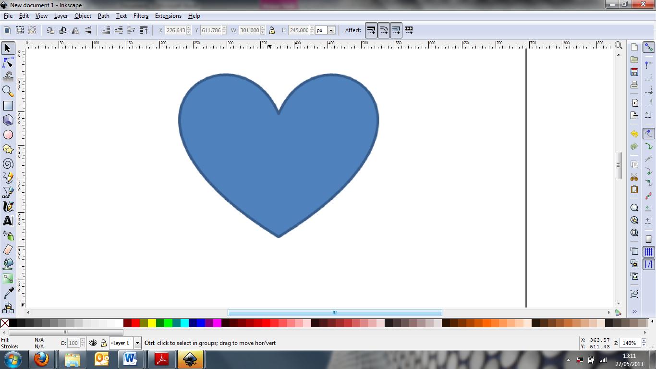
Task: Select the Calligraphy tool
Action: click(x=8, y=207)
